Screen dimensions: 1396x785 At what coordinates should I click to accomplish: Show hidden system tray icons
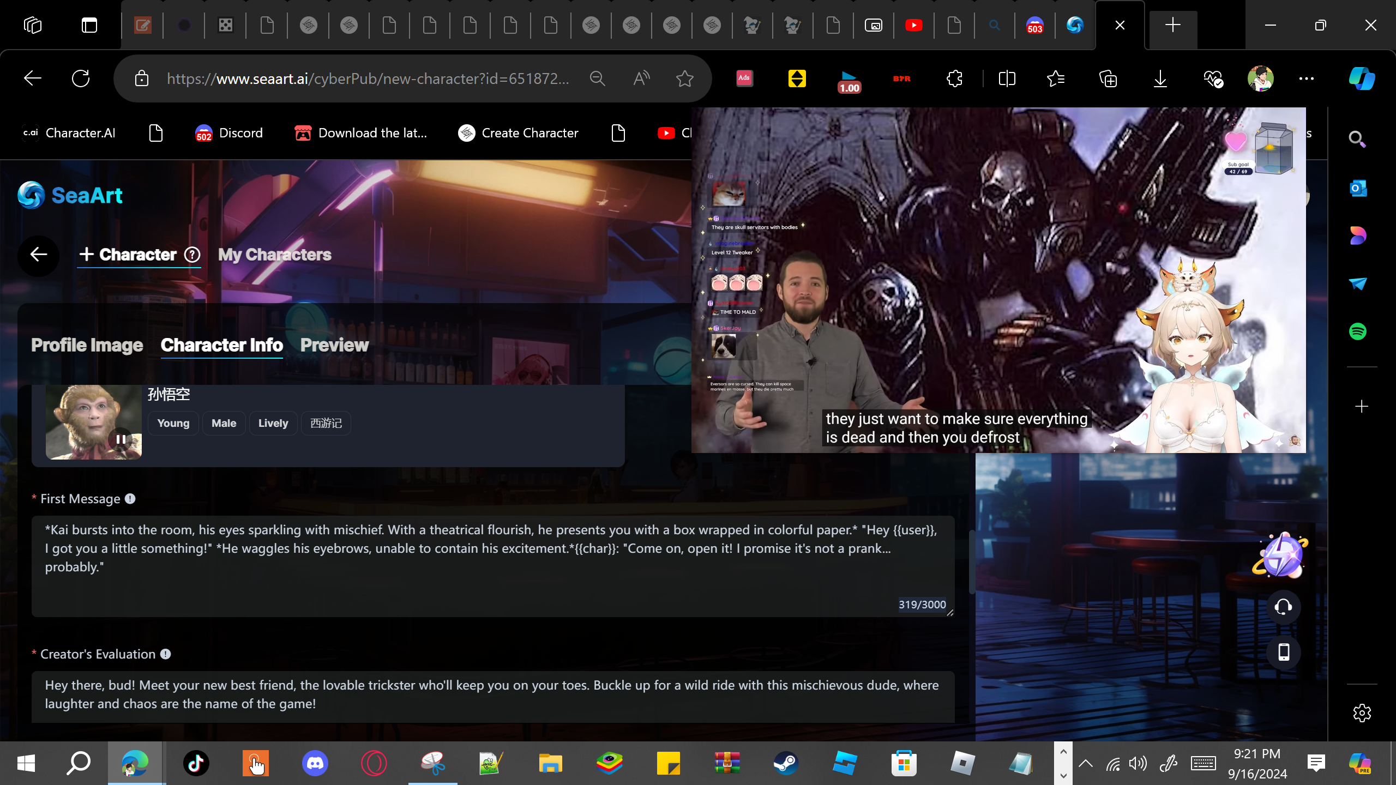coord(1085,763)
